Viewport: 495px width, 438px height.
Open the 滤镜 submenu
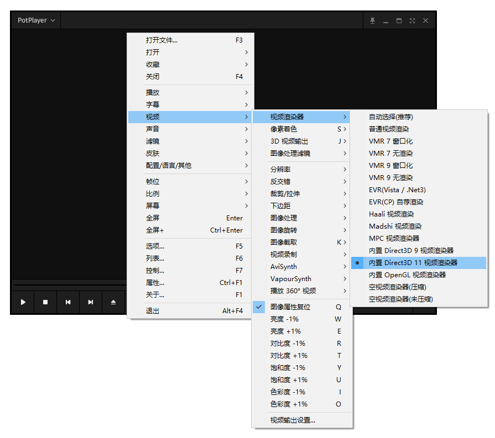click(x=189, y=141)
